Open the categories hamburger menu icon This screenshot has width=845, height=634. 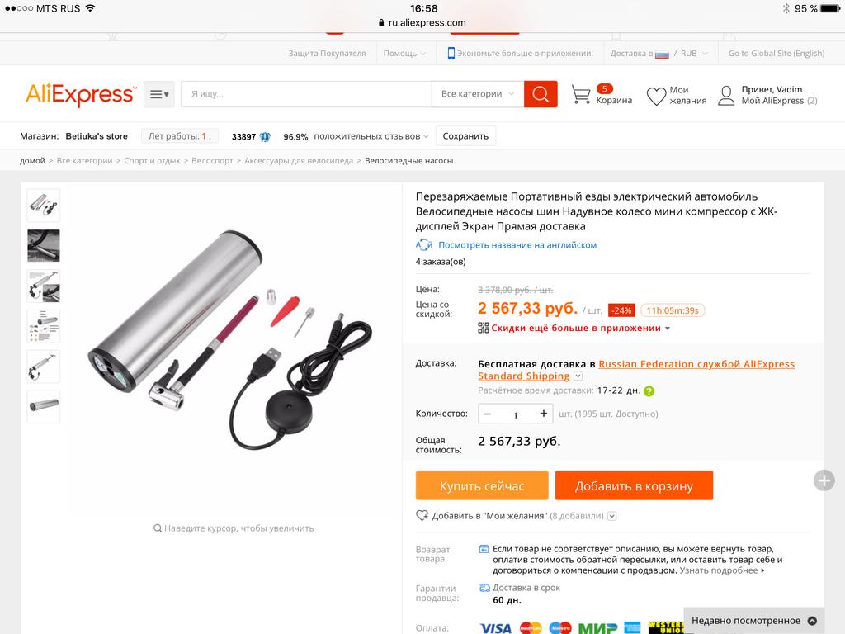[159, 94]
